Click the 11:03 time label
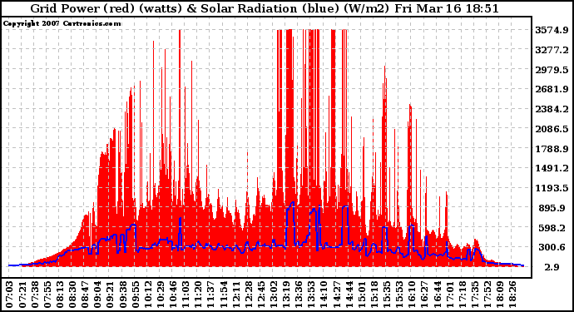 [x=186, y=295]
